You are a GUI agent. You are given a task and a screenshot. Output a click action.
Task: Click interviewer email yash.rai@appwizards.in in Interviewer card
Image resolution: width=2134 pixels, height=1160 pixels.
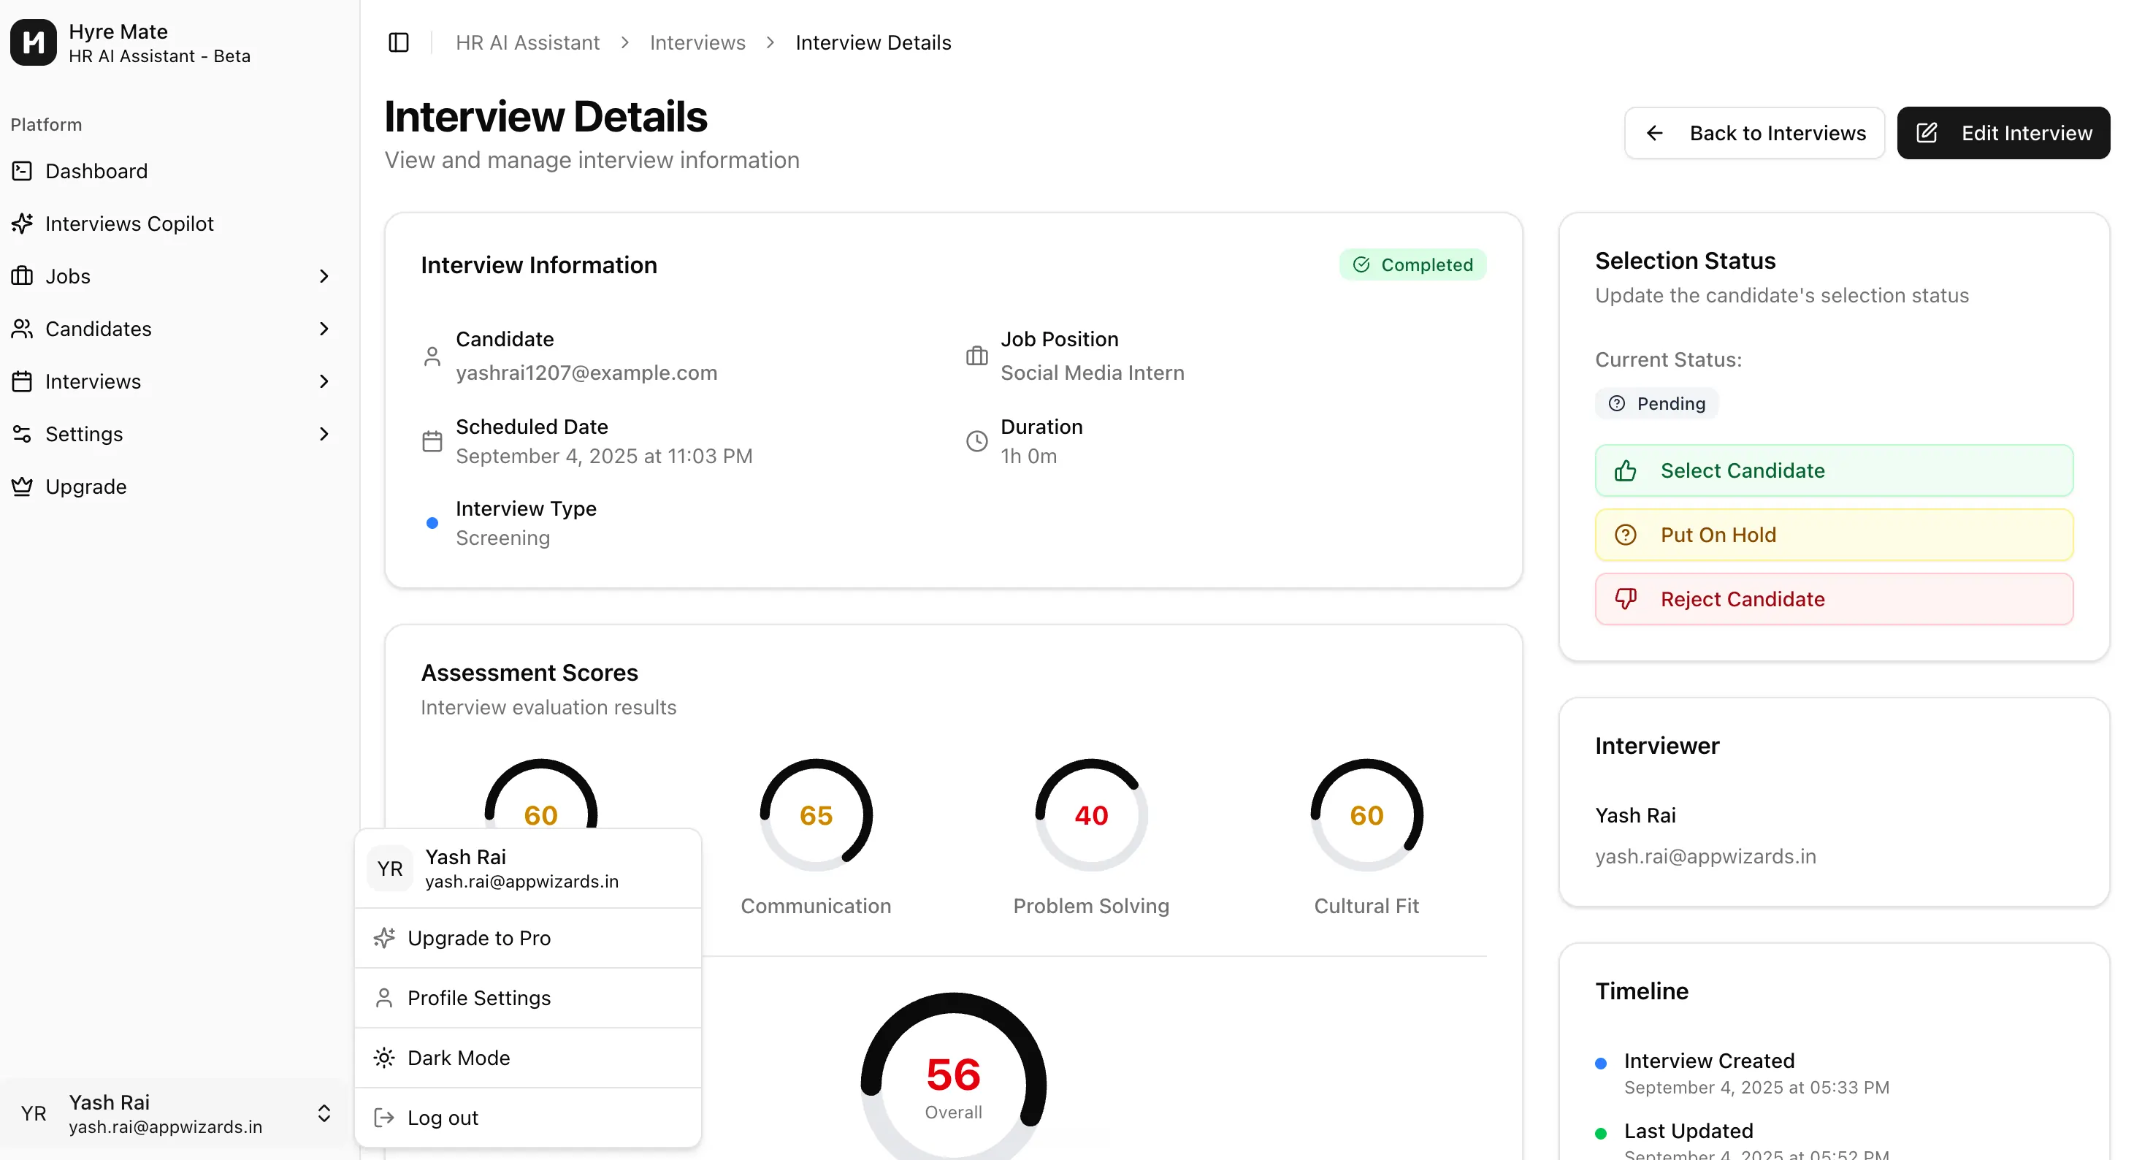click(x=1706, y=856)
